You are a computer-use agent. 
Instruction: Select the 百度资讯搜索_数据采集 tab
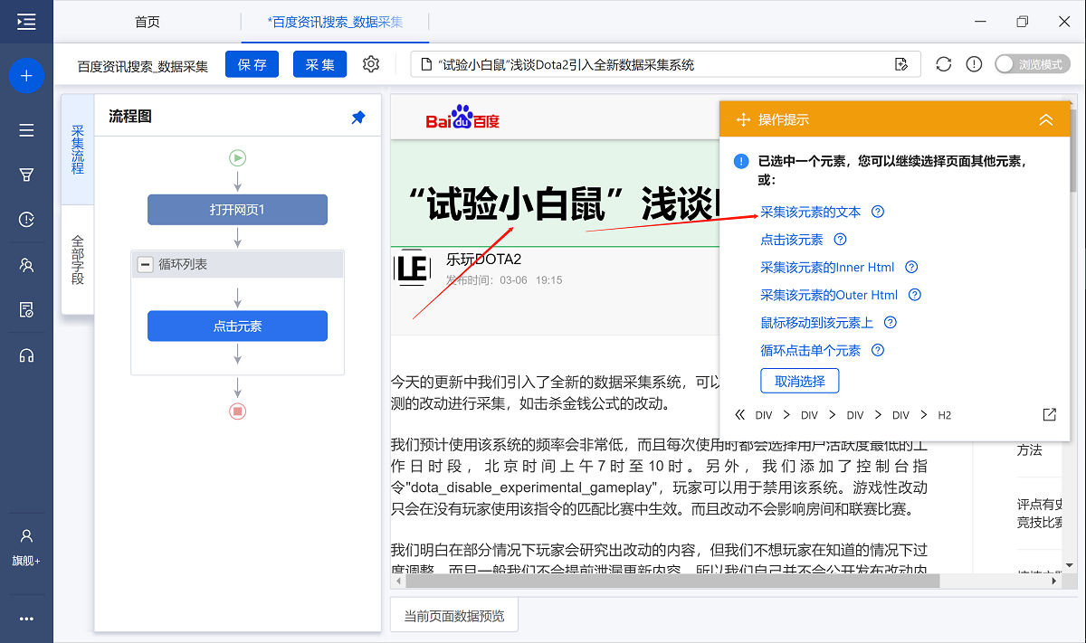point(336,22)
